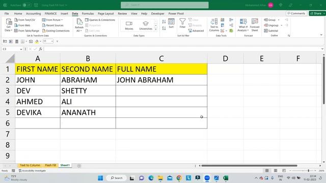
Task: Switch to the Insert tab
Action: pyautogui.click(x=64, y=14)
